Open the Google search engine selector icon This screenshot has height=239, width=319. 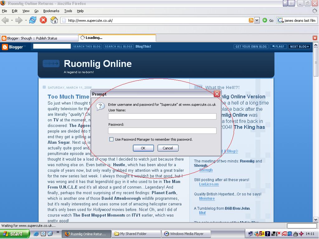click(x=281, y=20)
